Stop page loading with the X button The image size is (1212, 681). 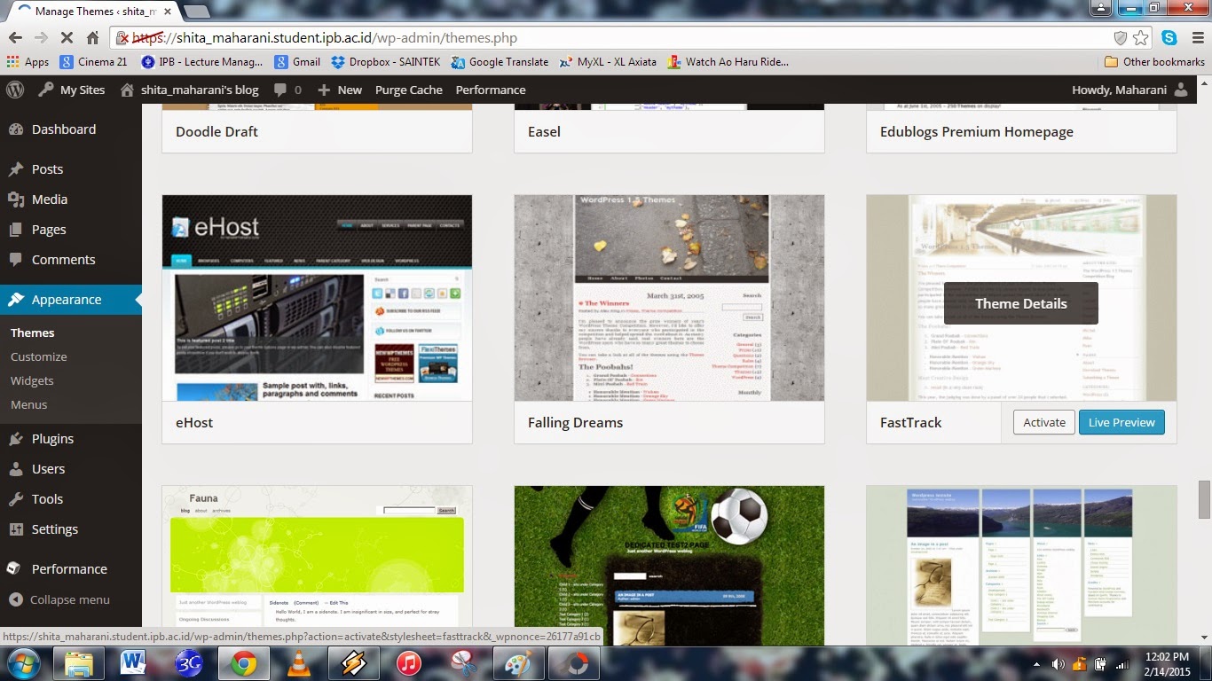coord(67,38)
